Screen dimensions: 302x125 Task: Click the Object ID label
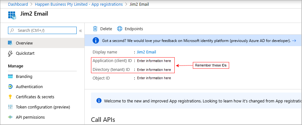point(101,78)
